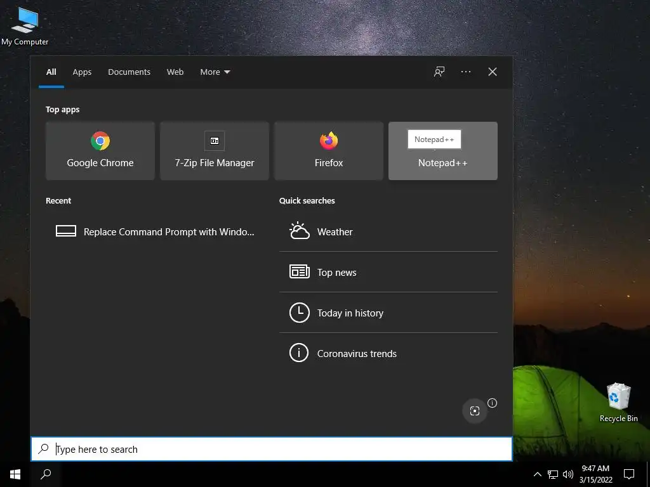Image resolution: width=650 pixels, height=487 pixels.
Task: Launch the Notepad++ app tile
Action: (x=442, y=151)
